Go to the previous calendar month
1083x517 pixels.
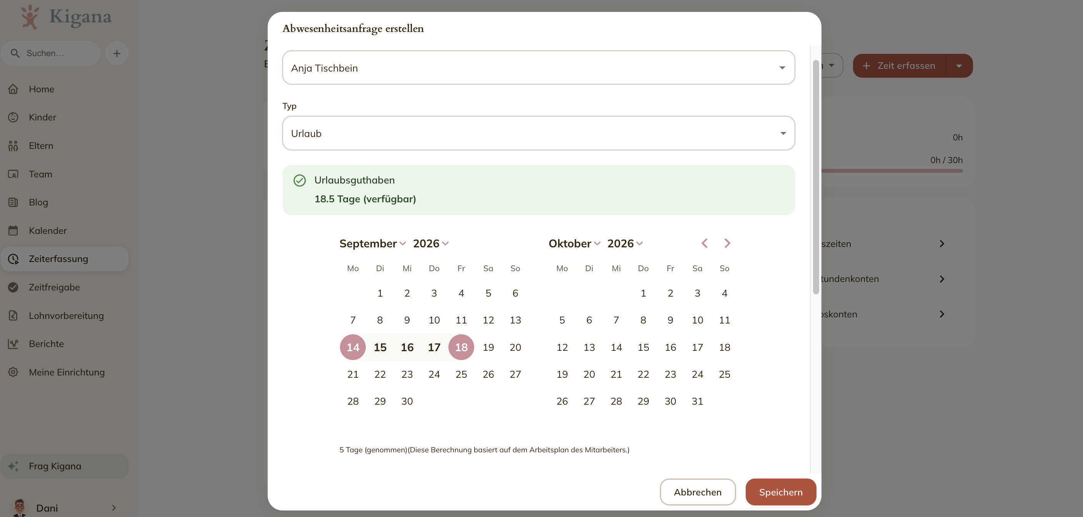click(705, 243)
